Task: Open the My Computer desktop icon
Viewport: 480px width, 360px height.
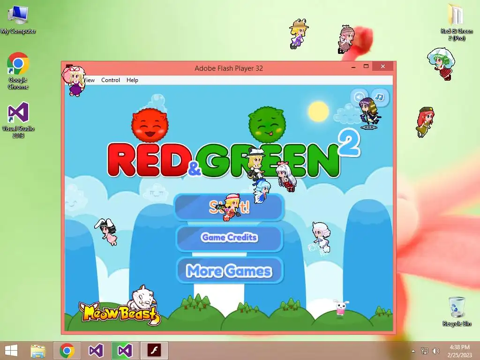Action: pyautogui.click(x=18, y=20)
